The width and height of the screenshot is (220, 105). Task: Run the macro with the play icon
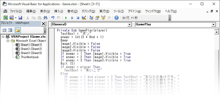[x=66, y=18]
